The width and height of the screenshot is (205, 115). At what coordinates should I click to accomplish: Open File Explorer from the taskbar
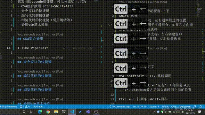click(56, 112)
